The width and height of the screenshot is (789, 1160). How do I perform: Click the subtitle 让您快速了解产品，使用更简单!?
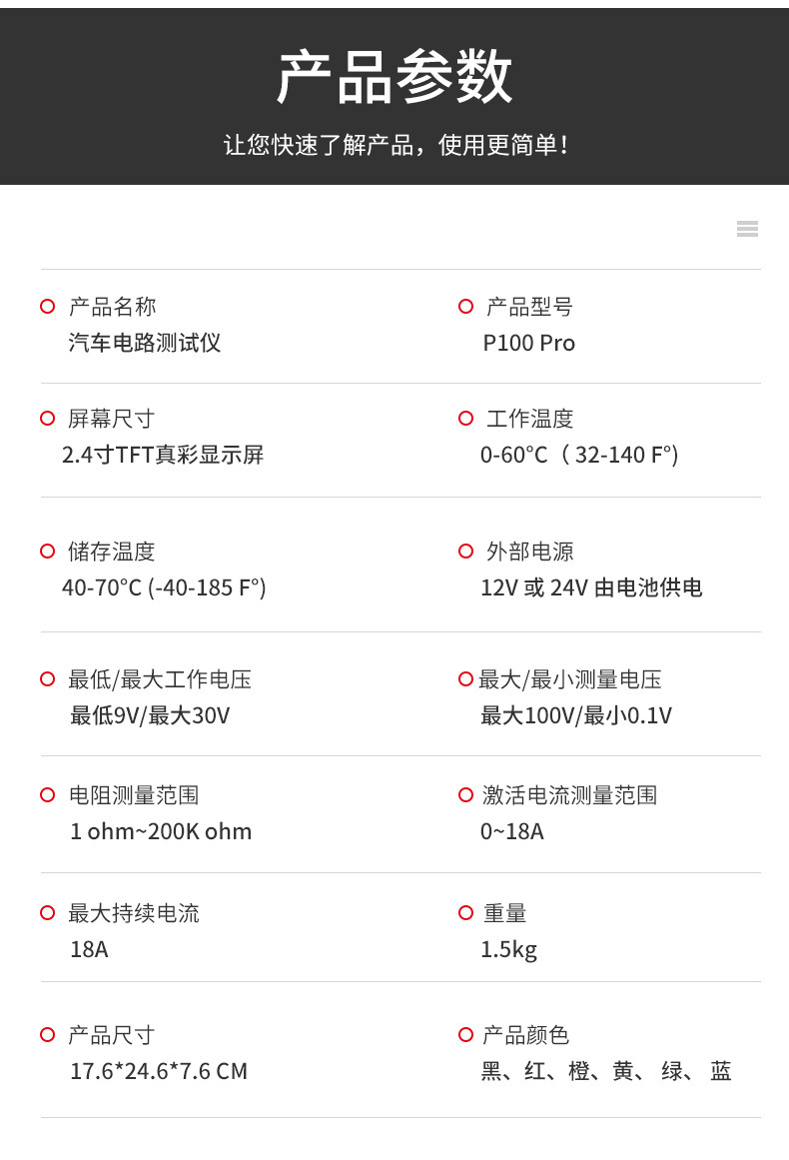(x=394, y=146)
